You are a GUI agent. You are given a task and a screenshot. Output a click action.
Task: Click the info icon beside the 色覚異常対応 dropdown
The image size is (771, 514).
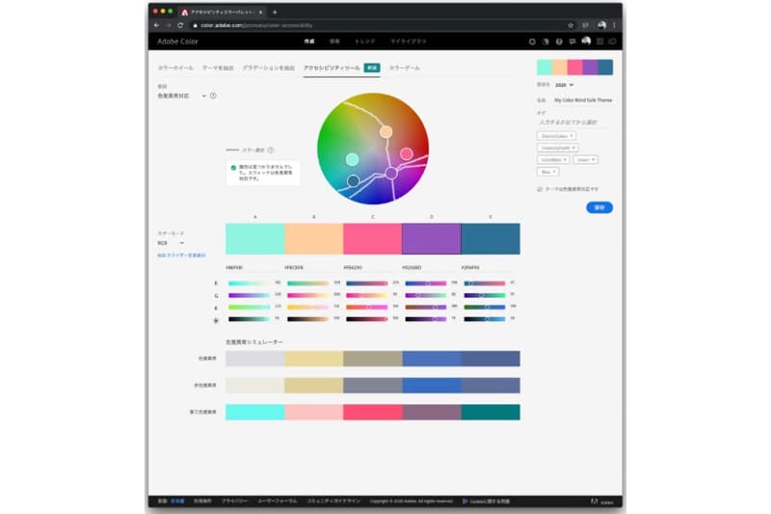click(x=213, y=95)
